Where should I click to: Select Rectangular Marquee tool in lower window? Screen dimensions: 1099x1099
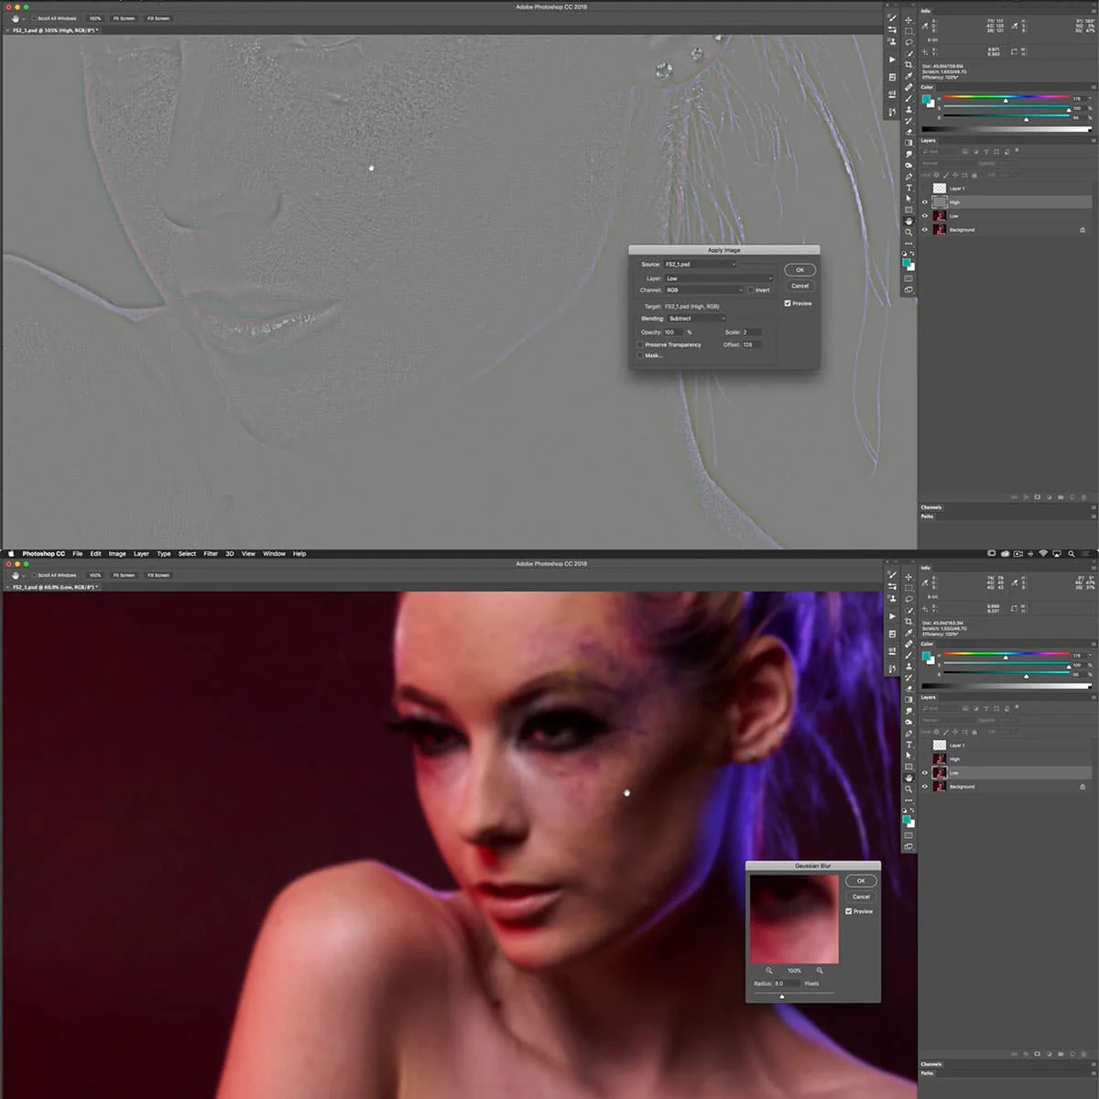(909, 588)
